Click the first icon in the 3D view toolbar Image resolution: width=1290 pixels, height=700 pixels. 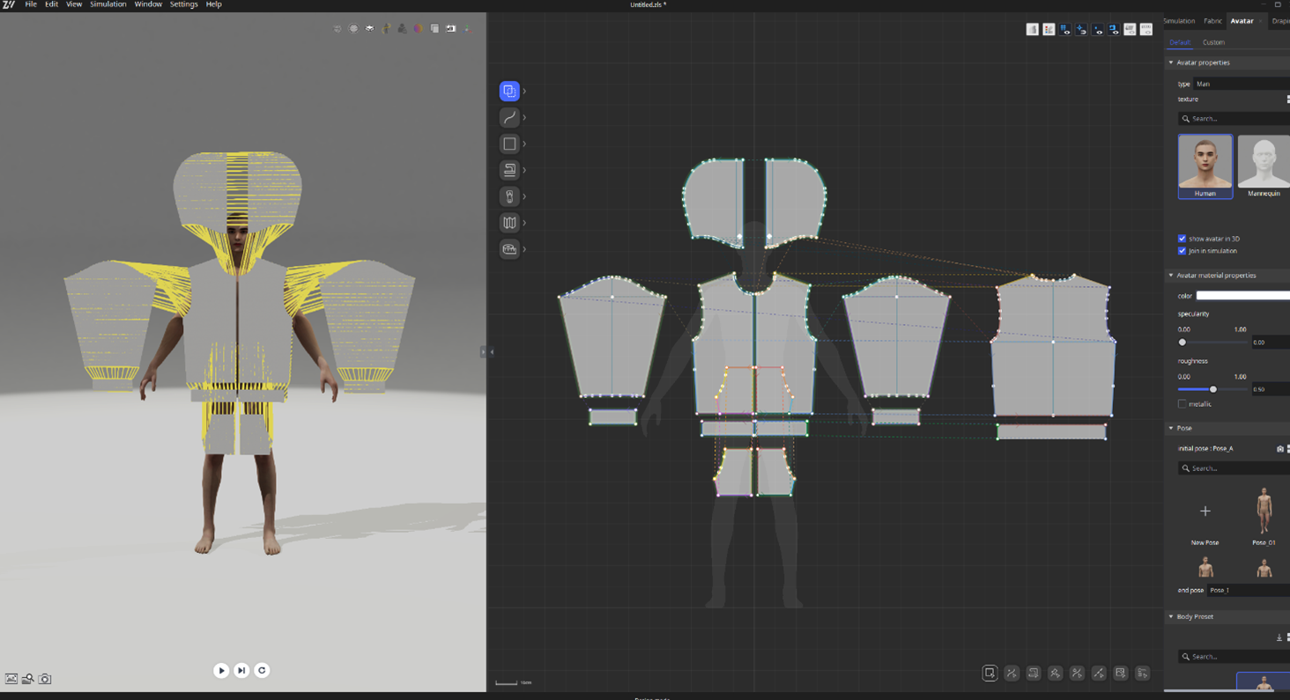pos(337,28)
